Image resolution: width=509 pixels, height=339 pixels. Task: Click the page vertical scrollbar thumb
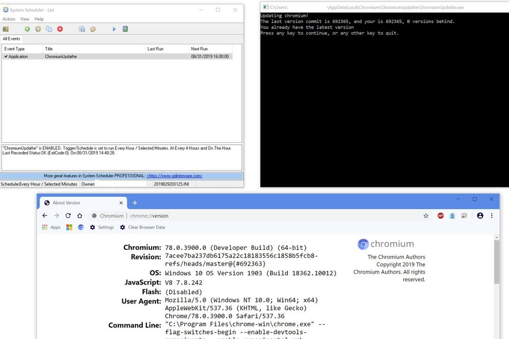click(x=497, y=262)
